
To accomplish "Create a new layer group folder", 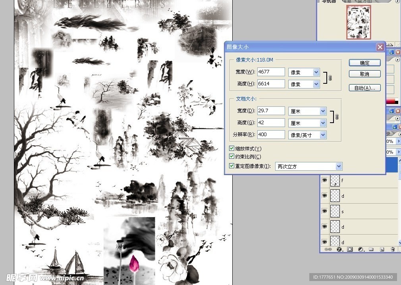I will [x=371, y=250].
